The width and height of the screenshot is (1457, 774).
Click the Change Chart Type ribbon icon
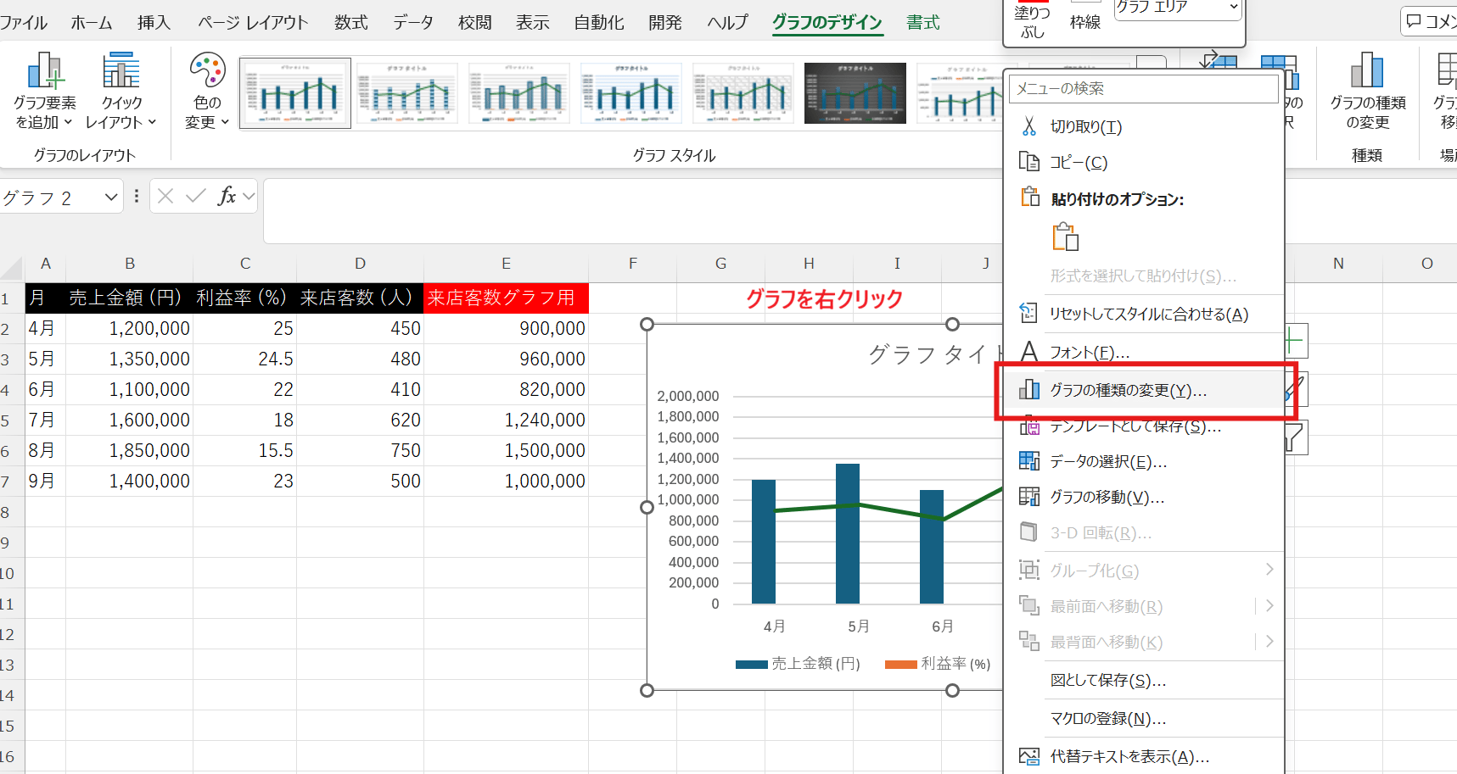coord(1366,72)
